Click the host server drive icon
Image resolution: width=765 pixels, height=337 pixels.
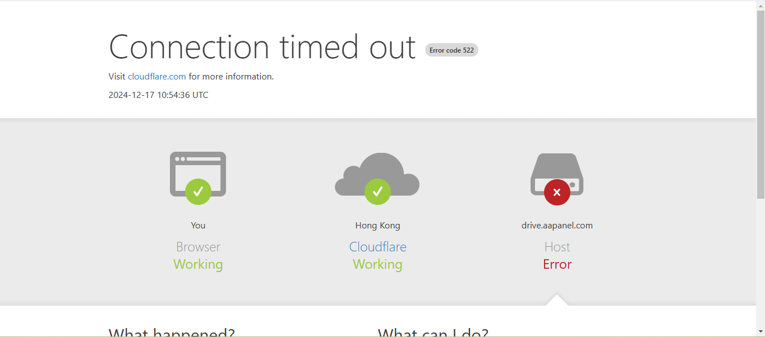[557, 174]
